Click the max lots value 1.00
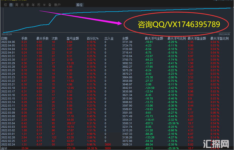Image resolution: width=234 pixels, height=150 pixels. [39, 56]
